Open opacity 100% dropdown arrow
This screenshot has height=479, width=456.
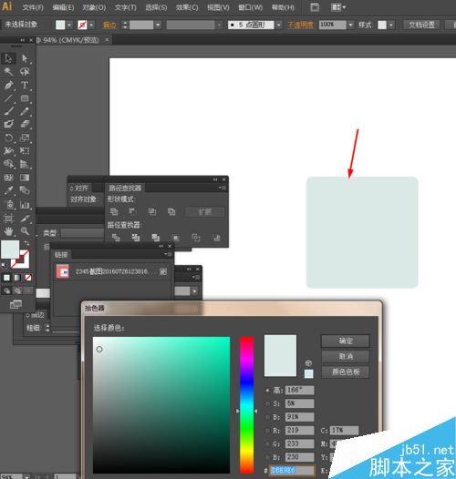pos(351,25)
